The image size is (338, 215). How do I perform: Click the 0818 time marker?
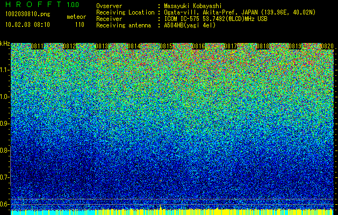click(263, 46)
